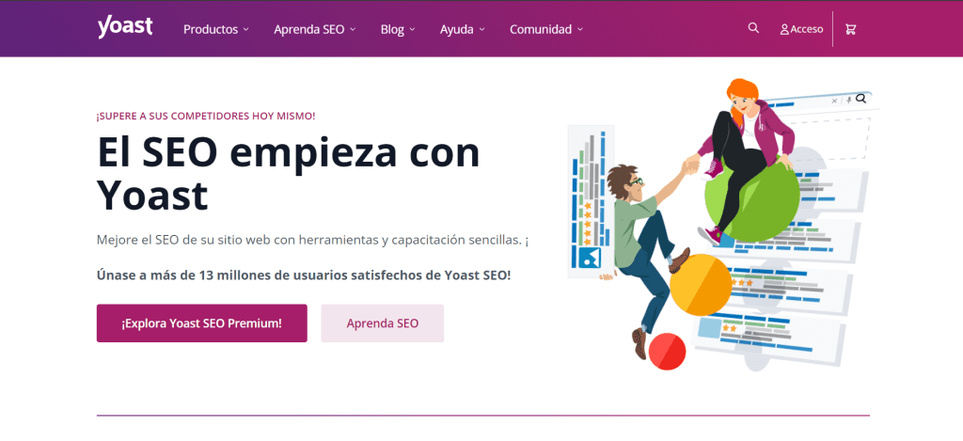Screen dimensions: 963x441
Task: Open the Ayuda menu
Action: [463, 29]
